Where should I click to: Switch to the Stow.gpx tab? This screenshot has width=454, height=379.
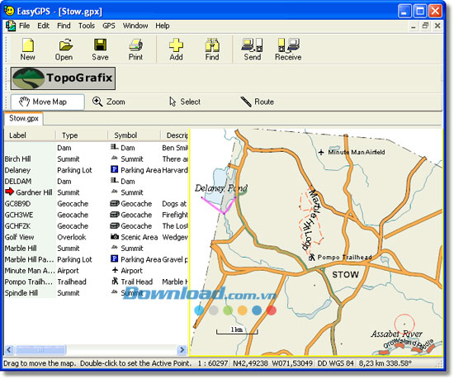click(x=24, y=118)
